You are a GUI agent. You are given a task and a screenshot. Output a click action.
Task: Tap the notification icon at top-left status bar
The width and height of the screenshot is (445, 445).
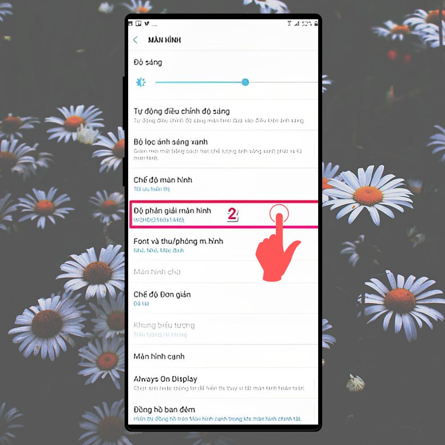click(130, 23)
